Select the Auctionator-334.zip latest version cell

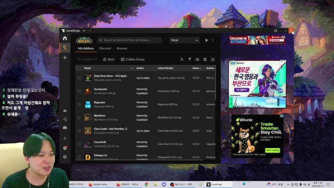click(x=168, y=91)
